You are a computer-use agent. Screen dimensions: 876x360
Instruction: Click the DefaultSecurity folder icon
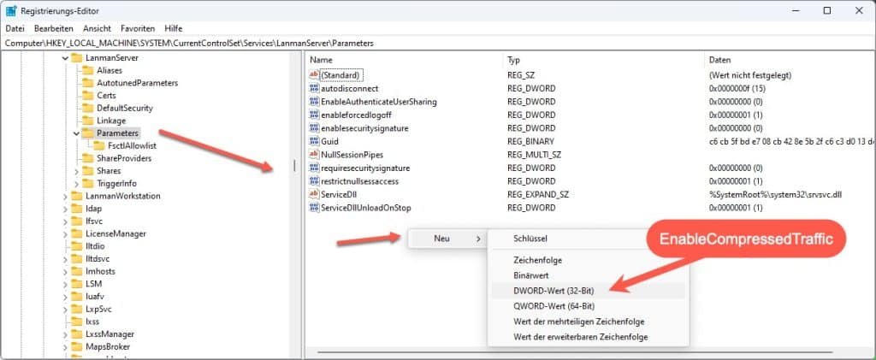[x=88, y=109]
